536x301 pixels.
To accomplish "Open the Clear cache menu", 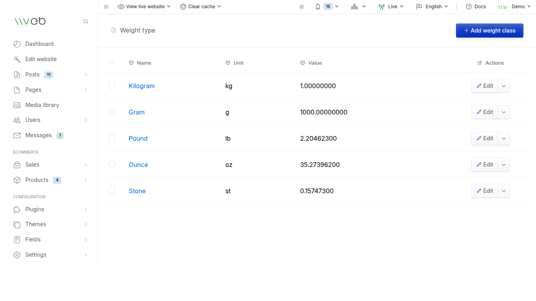I will click(x=201, y=7).
